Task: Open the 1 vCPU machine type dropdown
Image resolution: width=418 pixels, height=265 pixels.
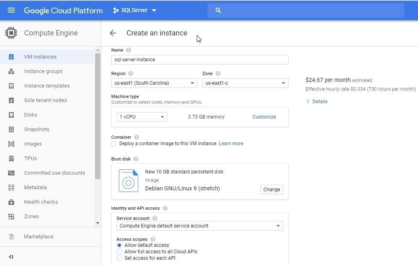Action: tap(142, 117)
